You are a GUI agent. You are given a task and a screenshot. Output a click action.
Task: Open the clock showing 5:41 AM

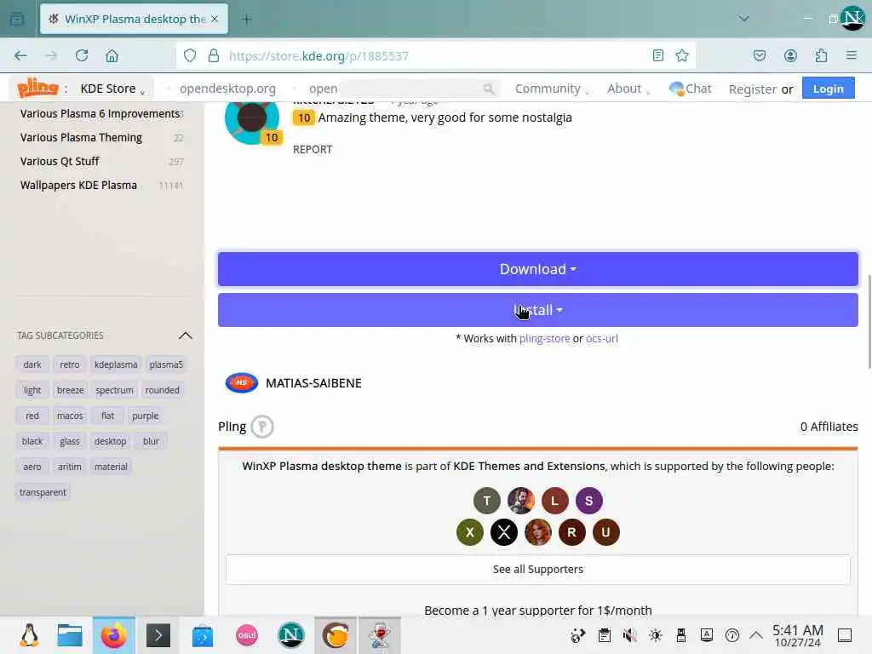click(x=797, y=635)
